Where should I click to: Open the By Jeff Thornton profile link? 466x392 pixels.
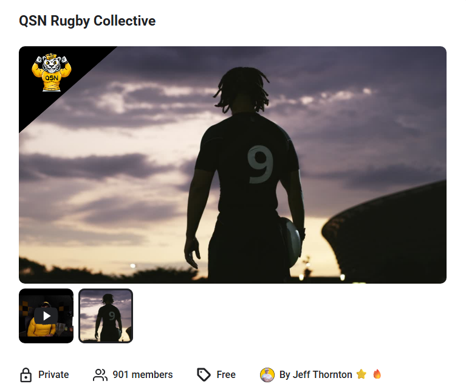(315, 375)
